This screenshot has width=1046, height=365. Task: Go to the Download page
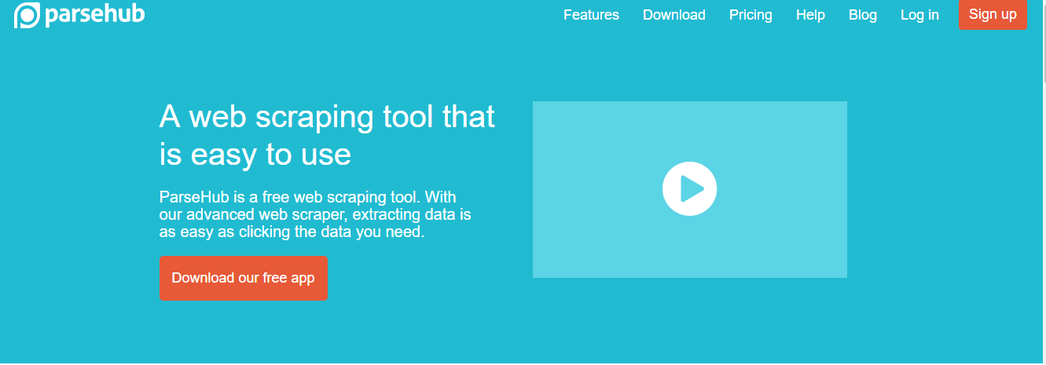click(673, 15)
